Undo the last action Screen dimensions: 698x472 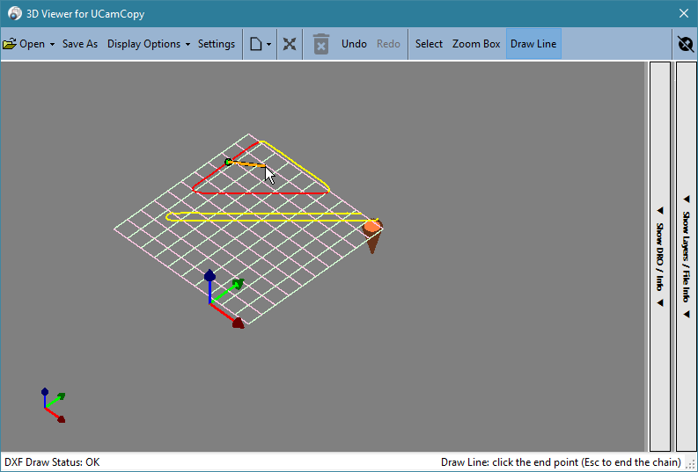(354, 44)
